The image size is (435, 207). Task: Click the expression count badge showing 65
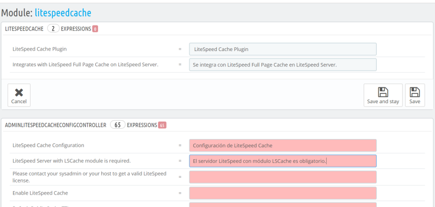(x=118, y=125)
